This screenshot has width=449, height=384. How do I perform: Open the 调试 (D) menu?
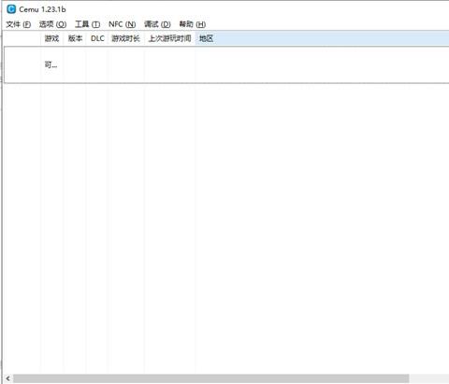pyautogui.click(x=157, y=24)
